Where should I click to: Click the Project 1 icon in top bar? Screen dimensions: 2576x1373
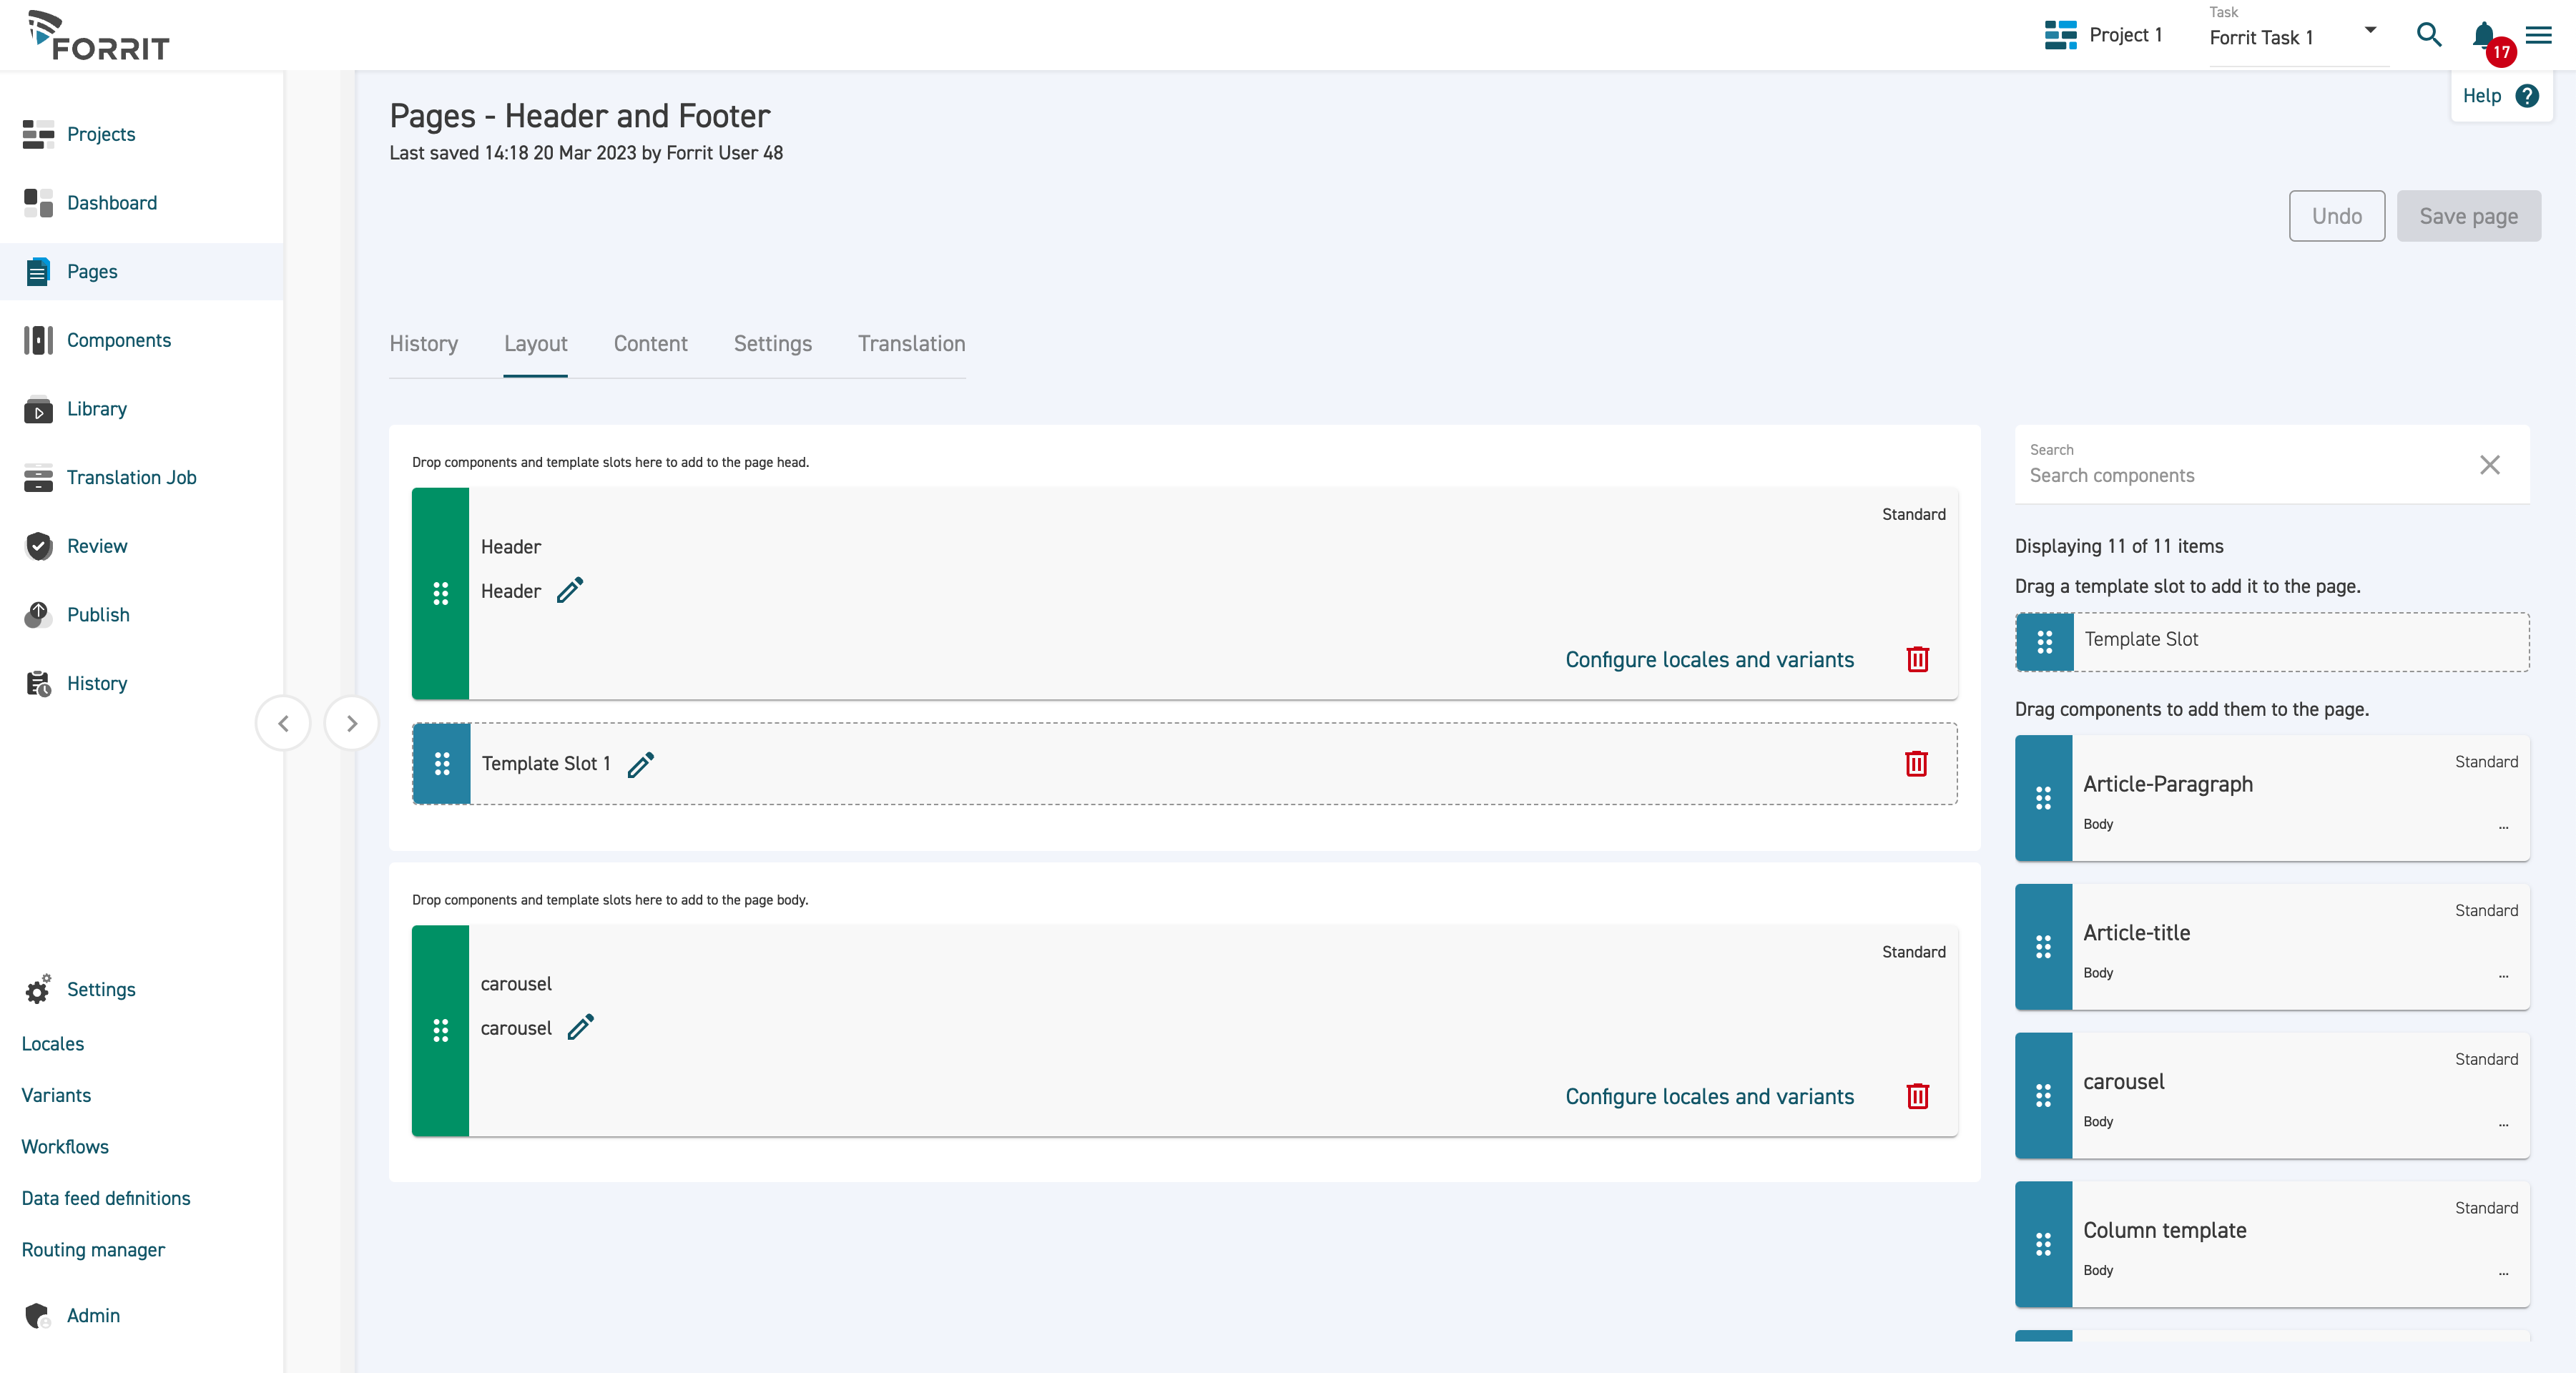tap(2061, 35)
